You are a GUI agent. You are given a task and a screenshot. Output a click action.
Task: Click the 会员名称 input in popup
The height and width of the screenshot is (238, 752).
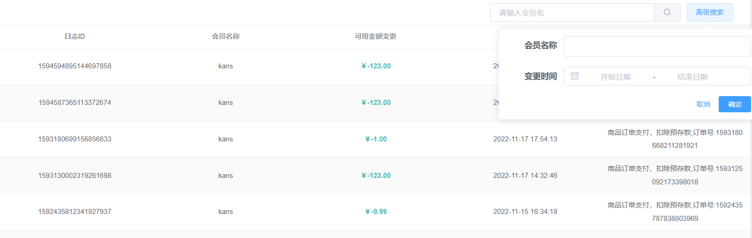pos(657,46)
